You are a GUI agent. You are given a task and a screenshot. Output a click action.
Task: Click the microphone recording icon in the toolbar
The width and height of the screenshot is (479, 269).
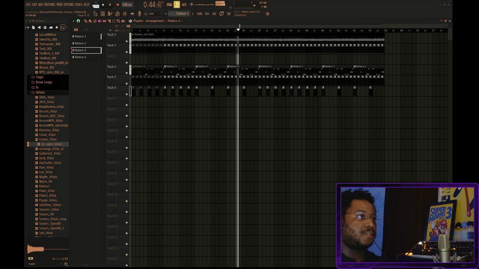(x=139, y=14)
